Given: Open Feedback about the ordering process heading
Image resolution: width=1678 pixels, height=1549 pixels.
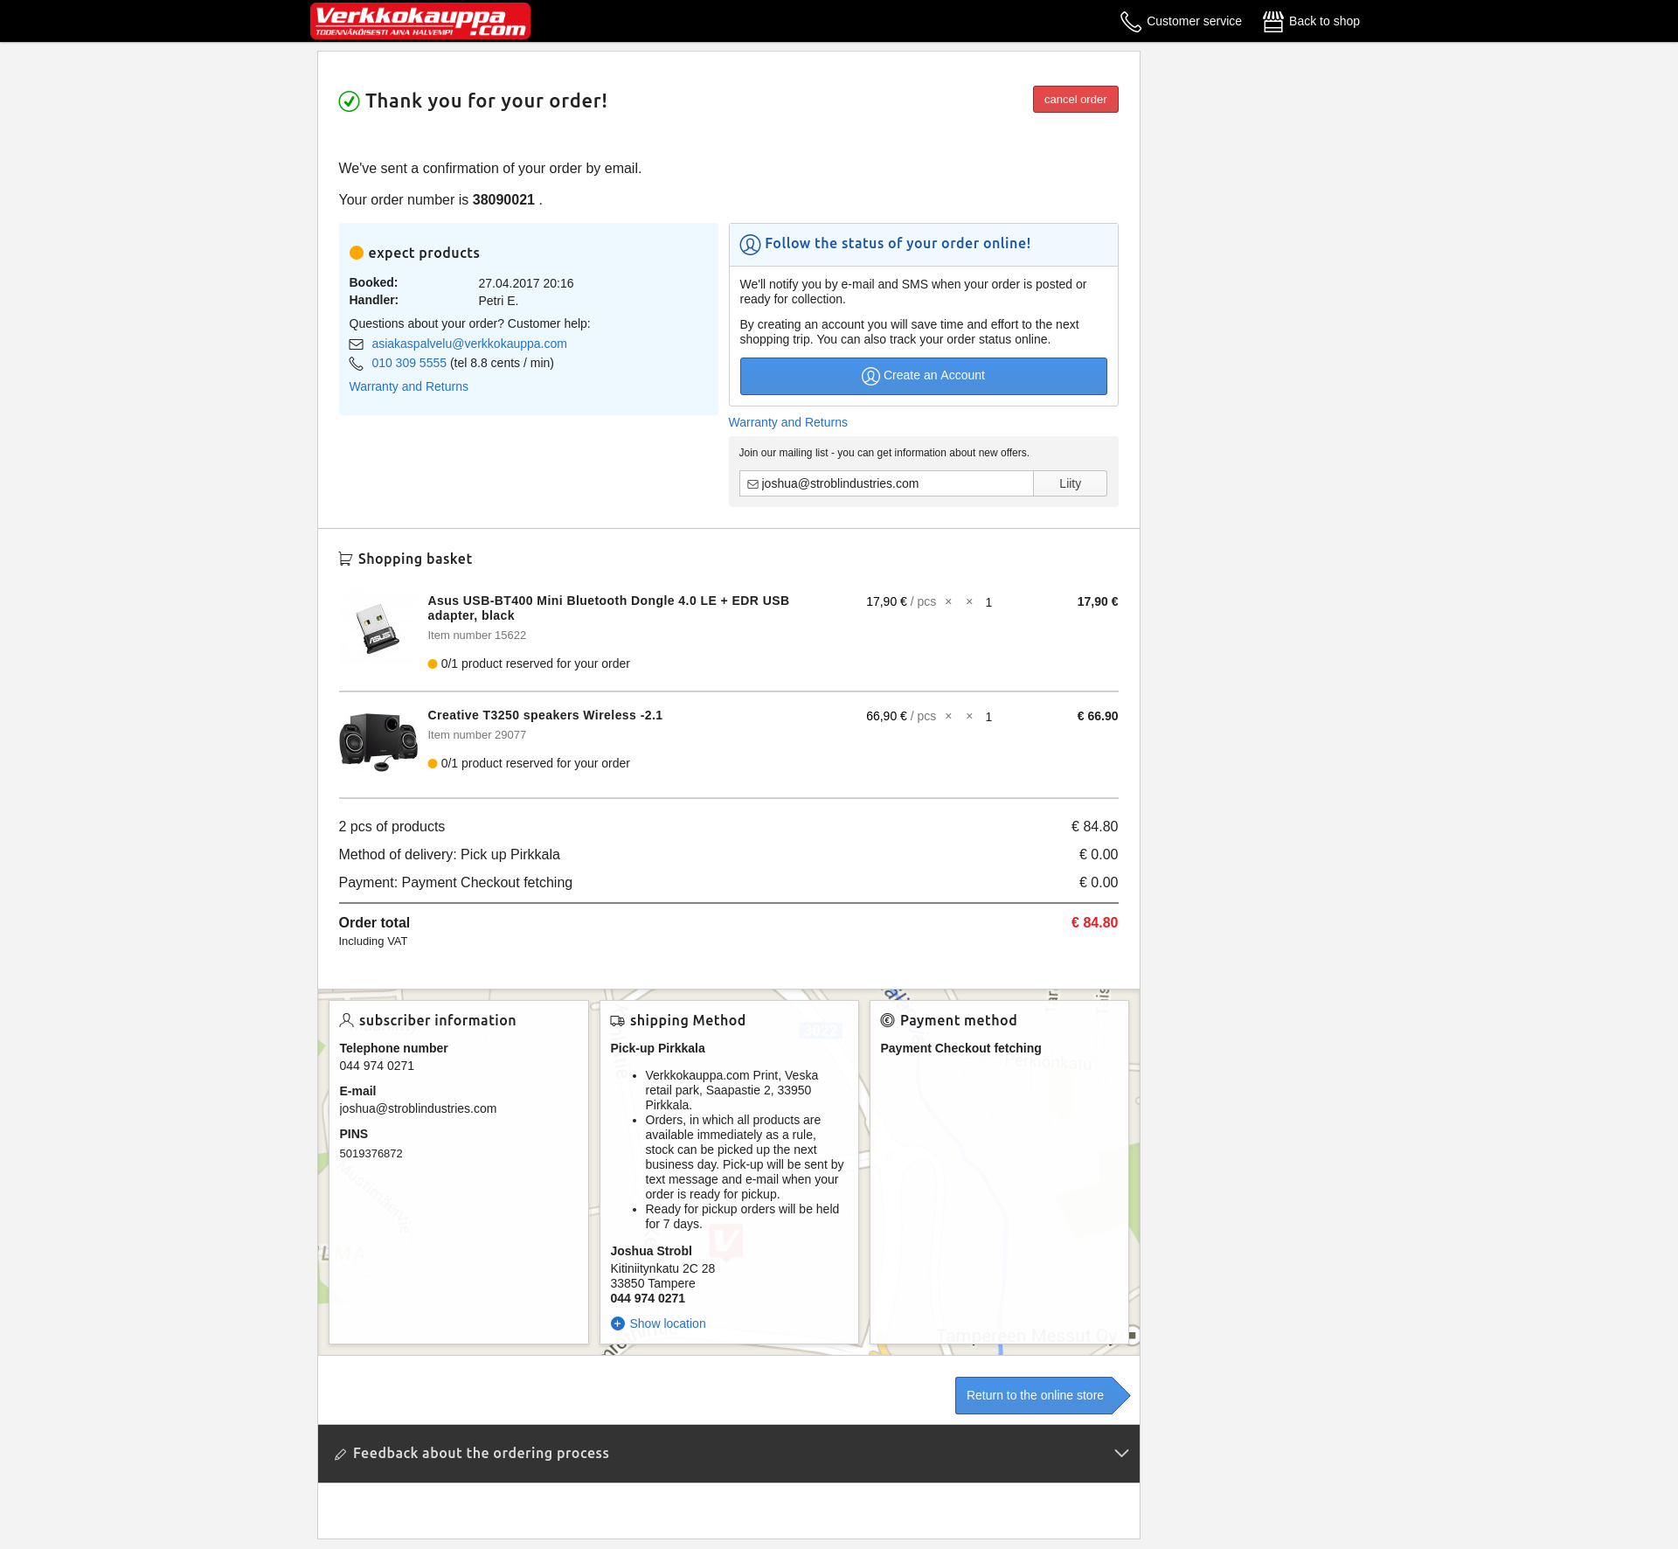Looking at the screenshot, I should (481, 1453).
